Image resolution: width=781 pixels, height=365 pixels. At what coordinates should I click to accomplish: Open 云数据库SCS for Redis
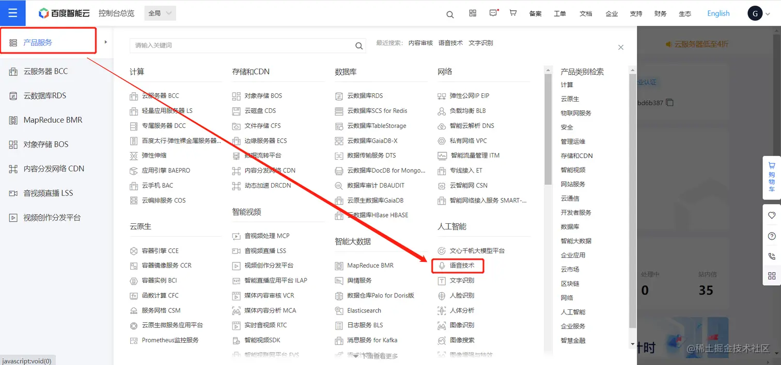(377, 111)
